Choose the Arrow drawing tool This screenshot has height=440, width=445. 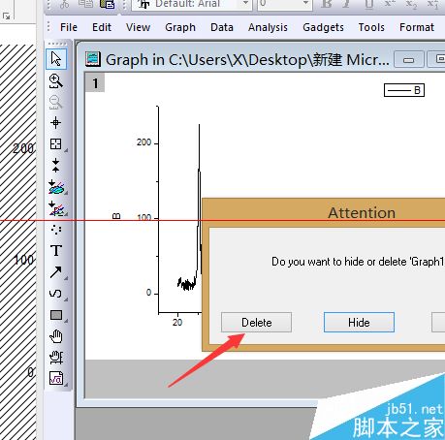click(56, 272)
